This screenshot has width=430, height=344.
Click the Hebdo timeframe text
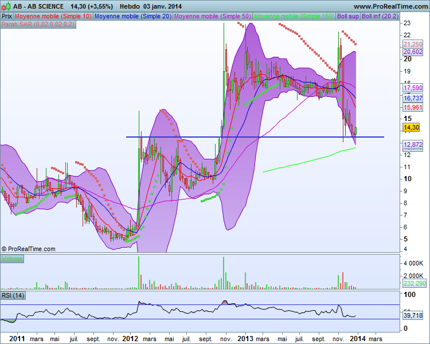(x=130, y=6)
